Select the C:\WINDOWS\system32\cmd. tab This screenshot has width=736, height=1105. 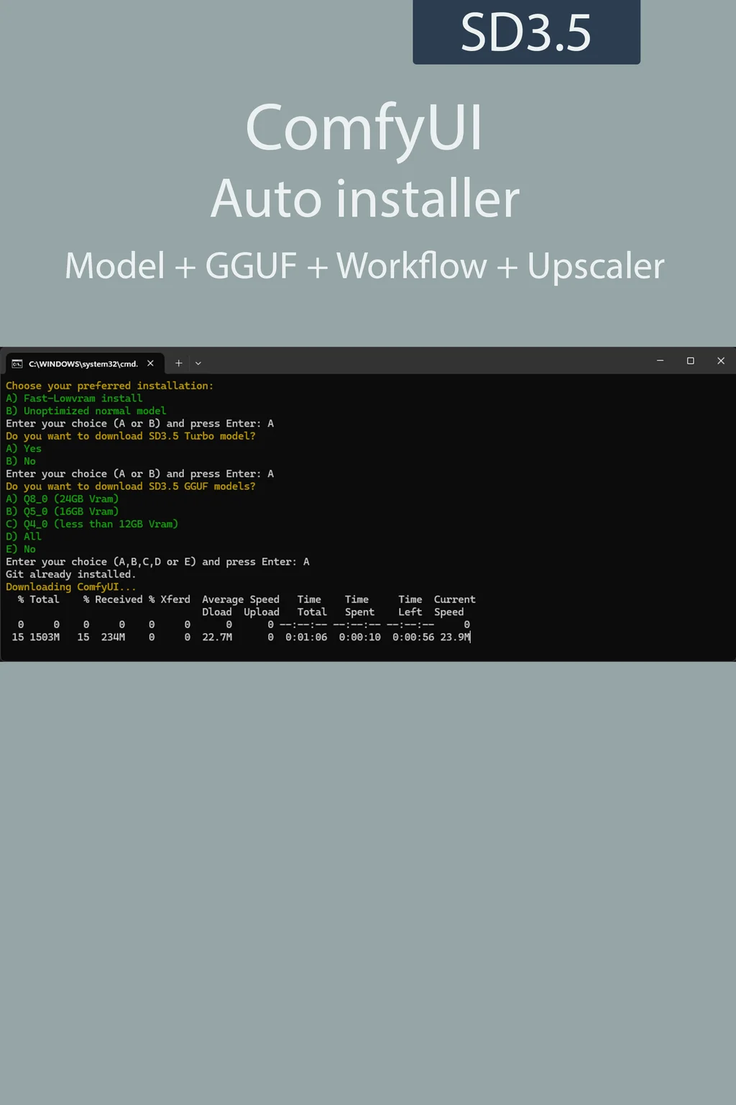85,363
